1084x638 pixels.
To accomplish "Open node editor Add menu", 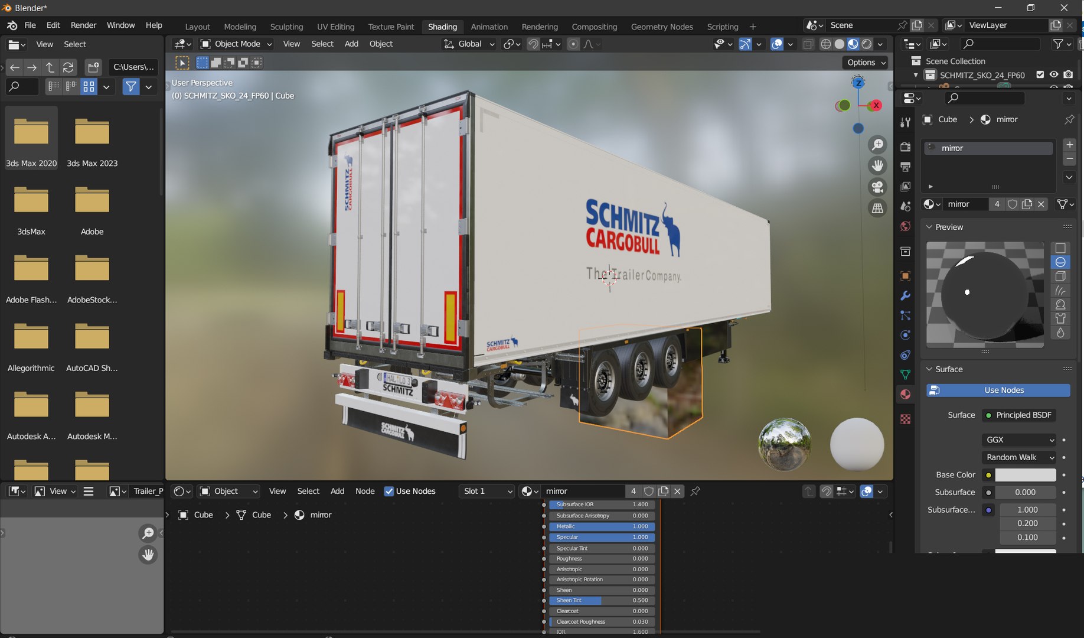I will tap(337, 491).
